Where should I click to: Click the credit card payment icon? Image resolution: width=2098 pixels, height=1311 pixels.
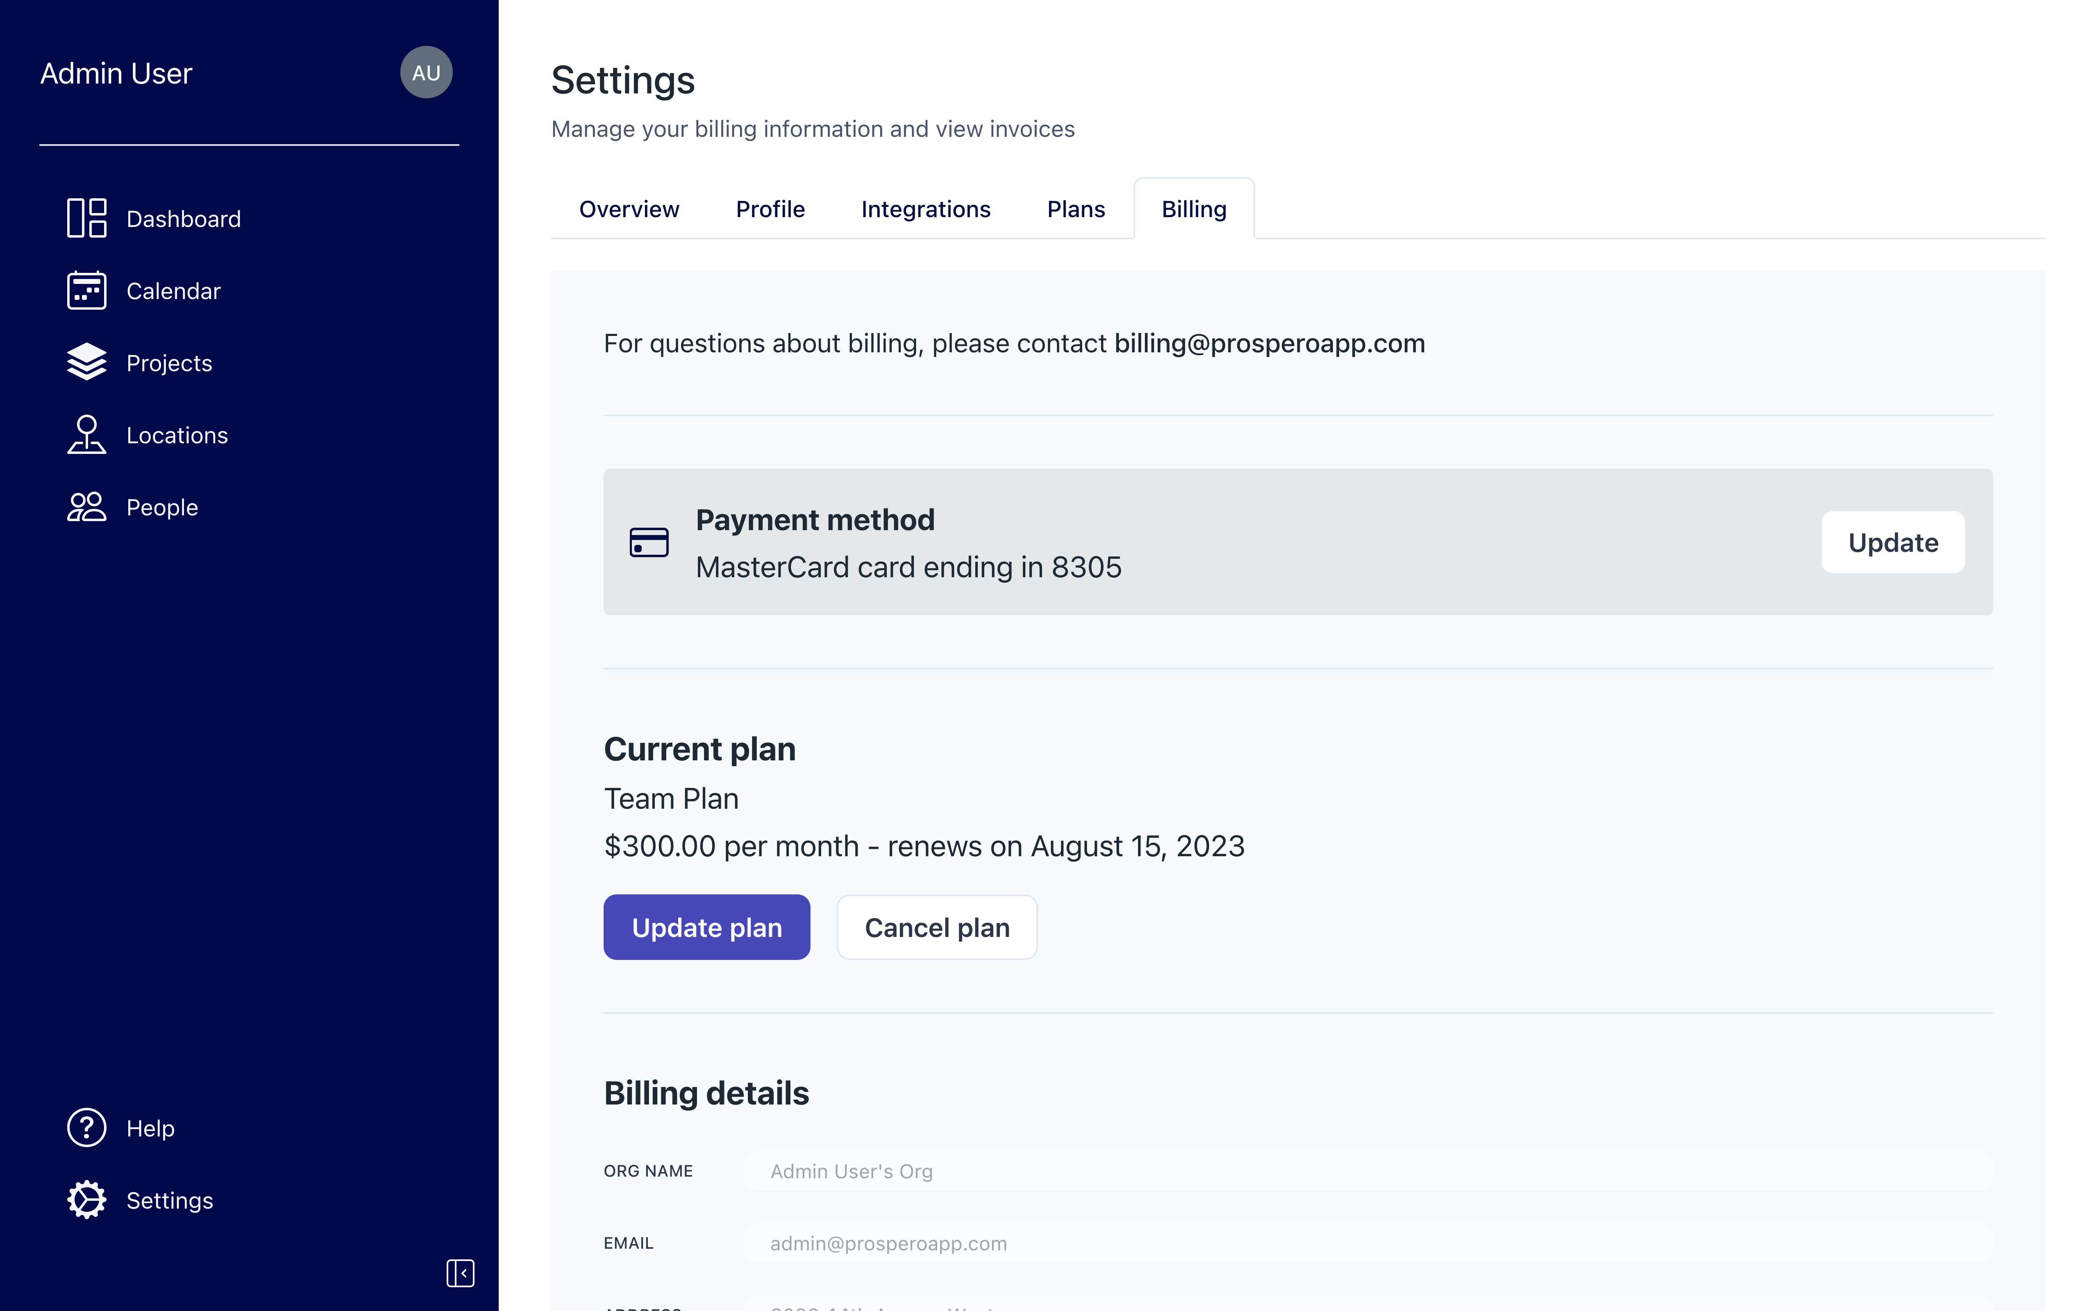649,543
